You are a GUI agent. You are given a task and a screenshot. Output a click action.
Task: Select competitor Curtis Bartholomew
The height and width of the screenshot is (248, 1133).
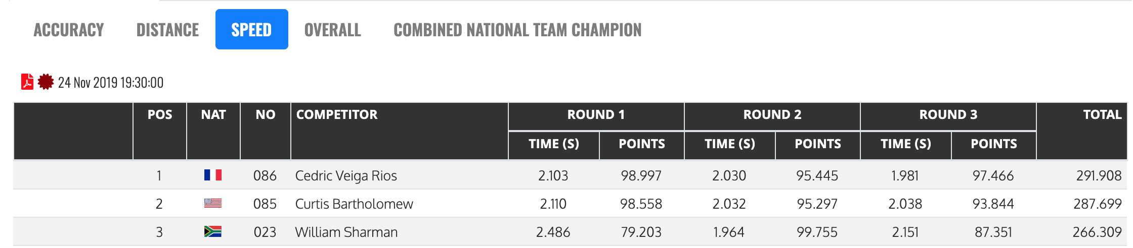(x=354, y=204)
